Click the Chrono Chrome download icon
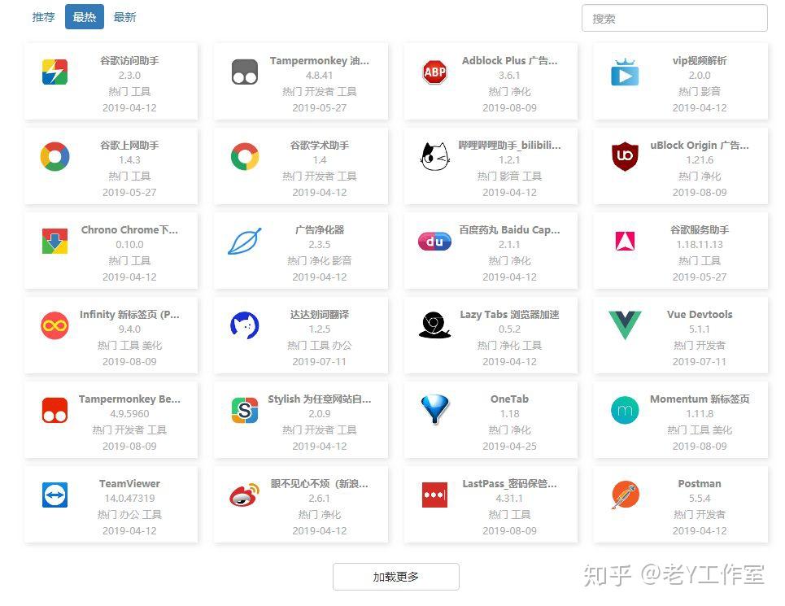Screen dimensions: 785x606 pos(55,241)
